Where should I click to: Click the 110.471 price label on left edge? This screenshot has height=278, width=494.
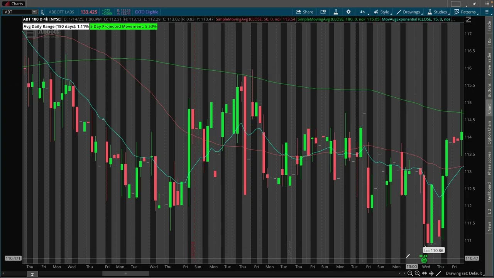tap(13, 258)
